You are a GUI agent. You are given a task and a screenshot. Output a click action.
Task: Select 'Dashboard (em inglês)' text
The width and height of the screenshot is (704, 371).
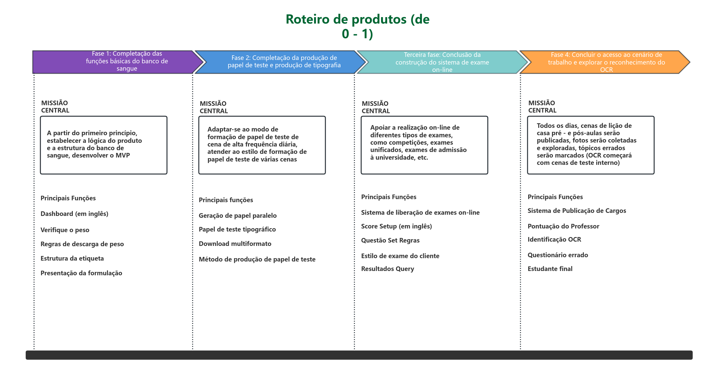tap(74, 214)
